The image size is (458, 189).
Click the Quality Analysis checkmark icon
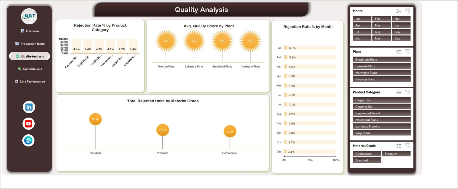tap(17, 56)
